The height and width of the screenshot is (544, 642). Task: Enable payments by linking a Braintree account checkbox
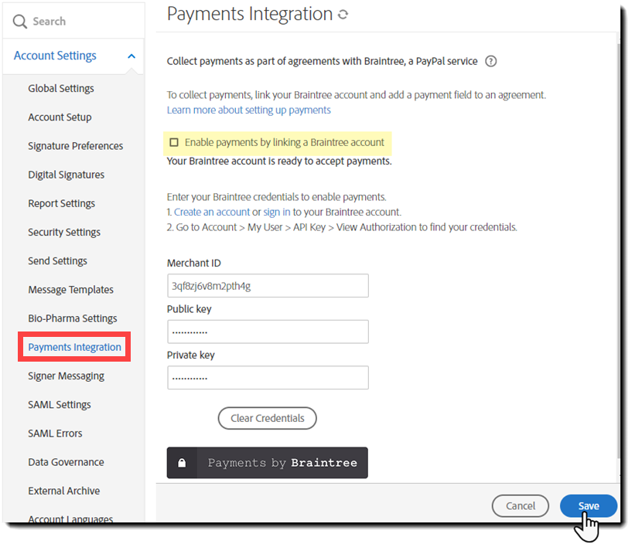174,142
